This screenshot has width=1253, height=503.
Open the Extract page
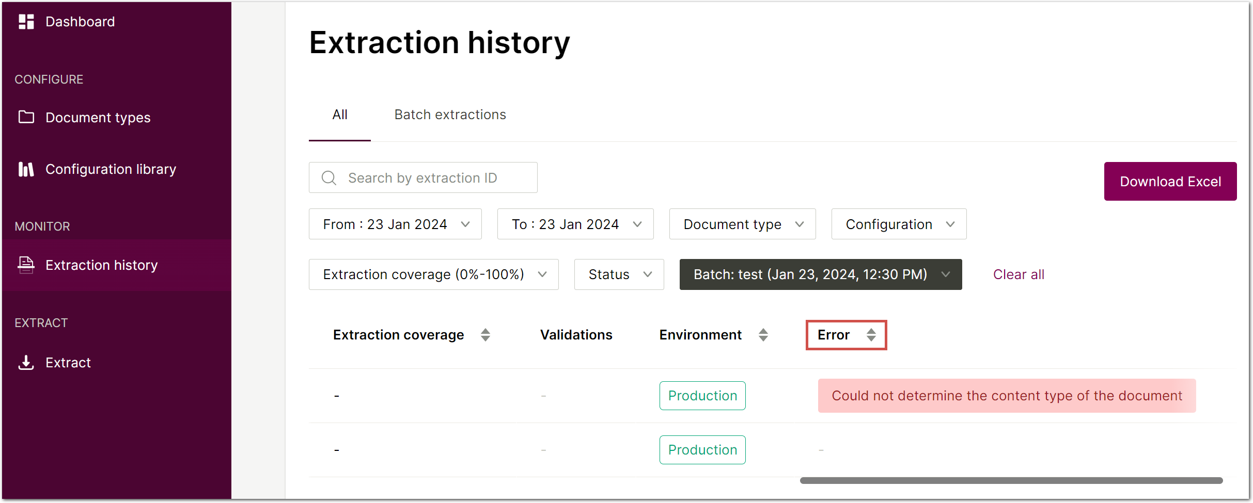pos(68,363)
